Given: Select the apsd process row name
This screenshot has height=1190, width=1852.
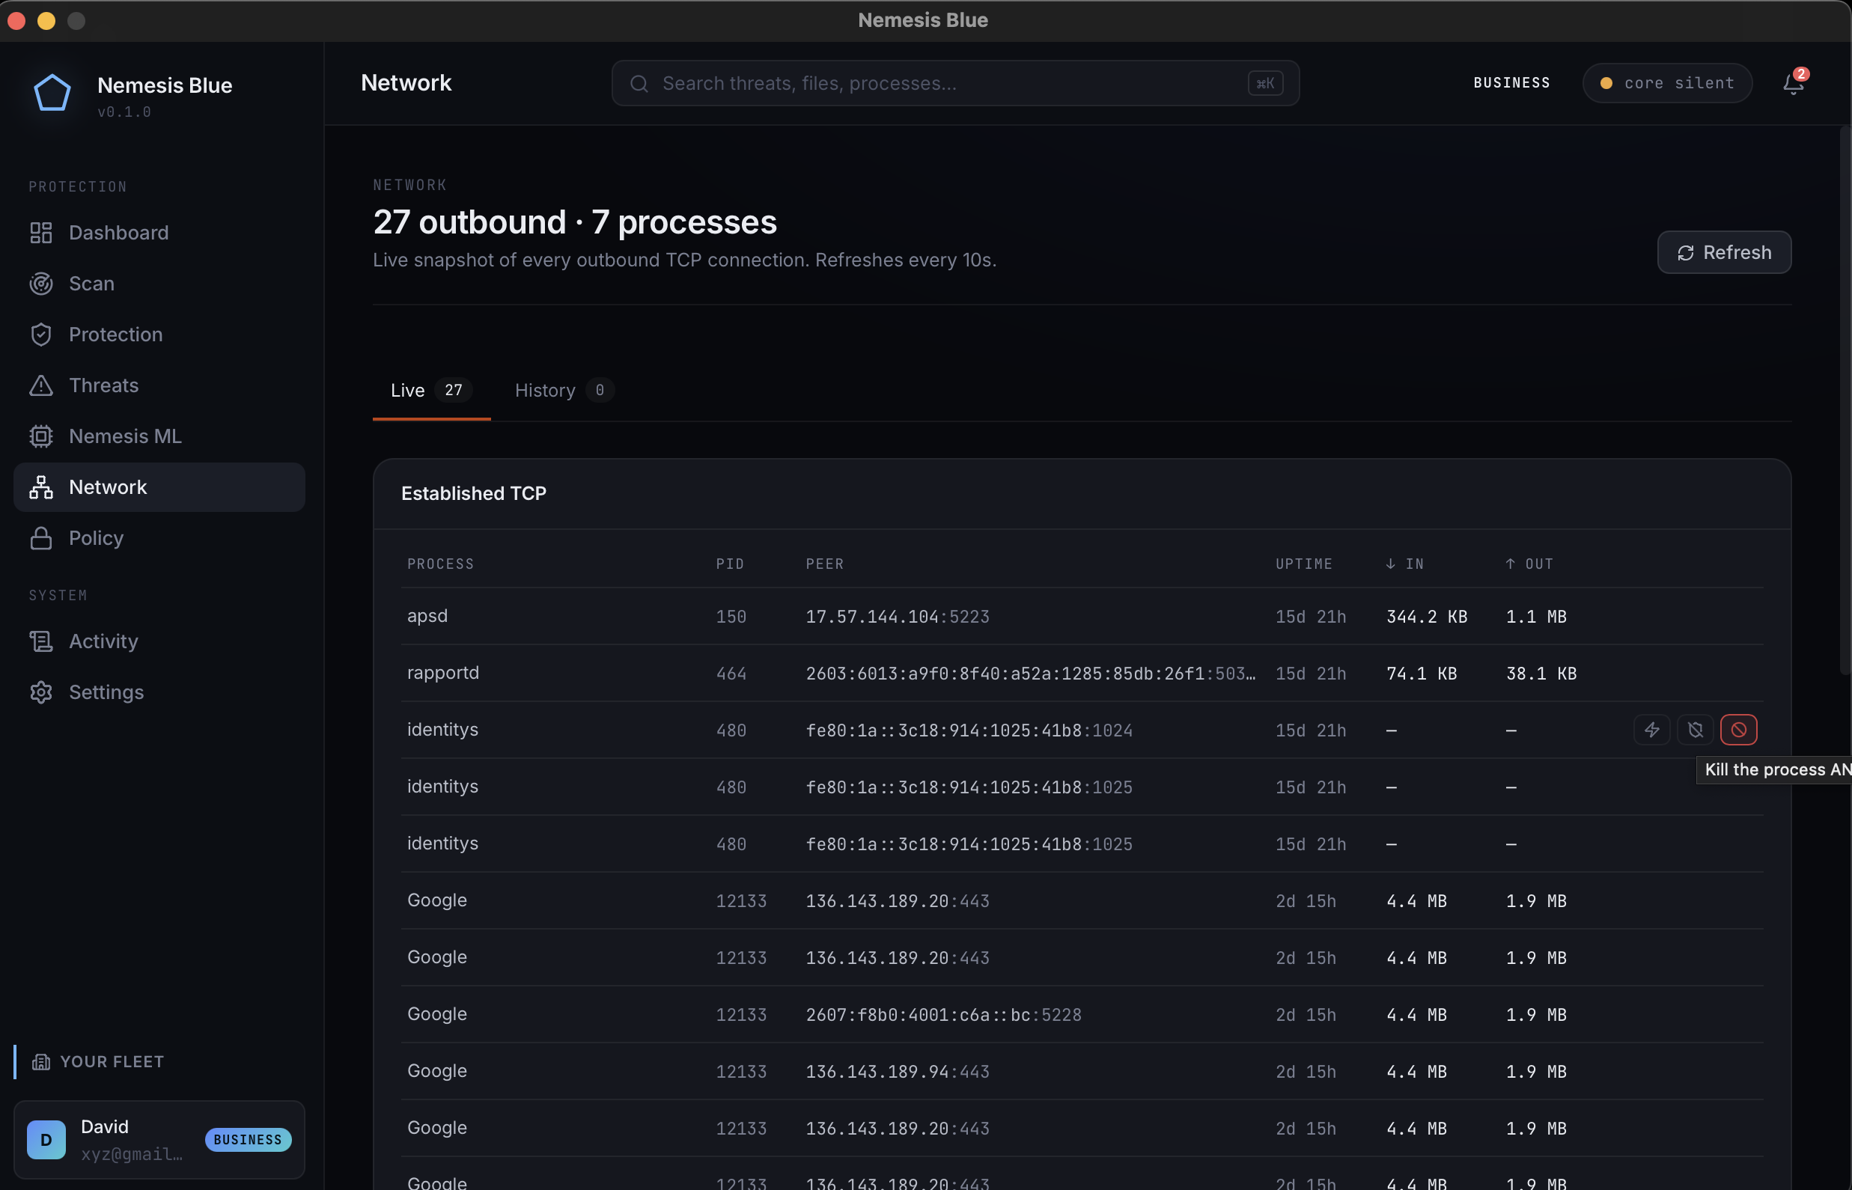Looking at the screenshot, I should (x=427, y=616).
